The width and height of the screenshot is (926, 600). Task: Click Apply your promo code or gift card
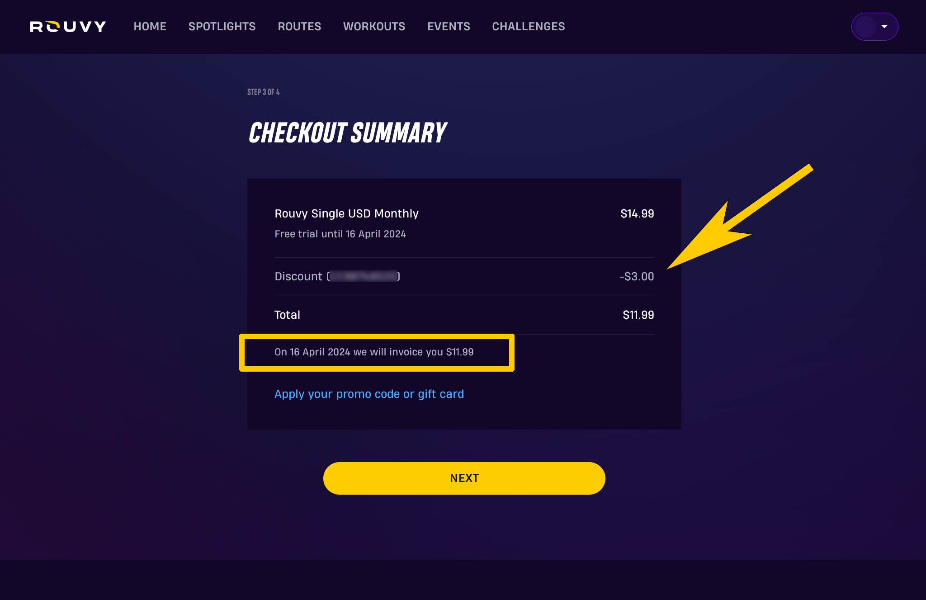(x=369, y=394)
